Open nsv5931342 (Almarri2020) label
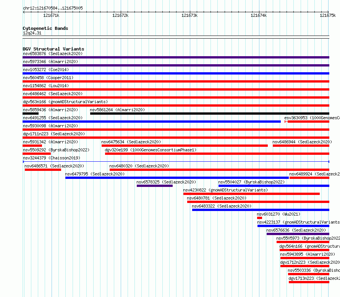The image size is (340, 297). tap(50, 142)
